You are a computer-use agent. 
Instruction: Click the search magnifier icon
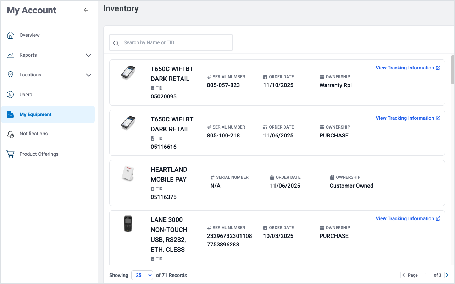pos(116,43)
